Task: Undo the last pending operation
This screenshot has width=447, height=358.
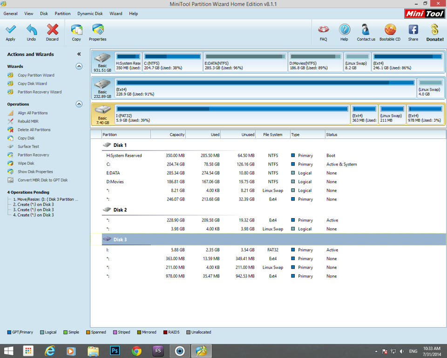Action: point(31,30)
